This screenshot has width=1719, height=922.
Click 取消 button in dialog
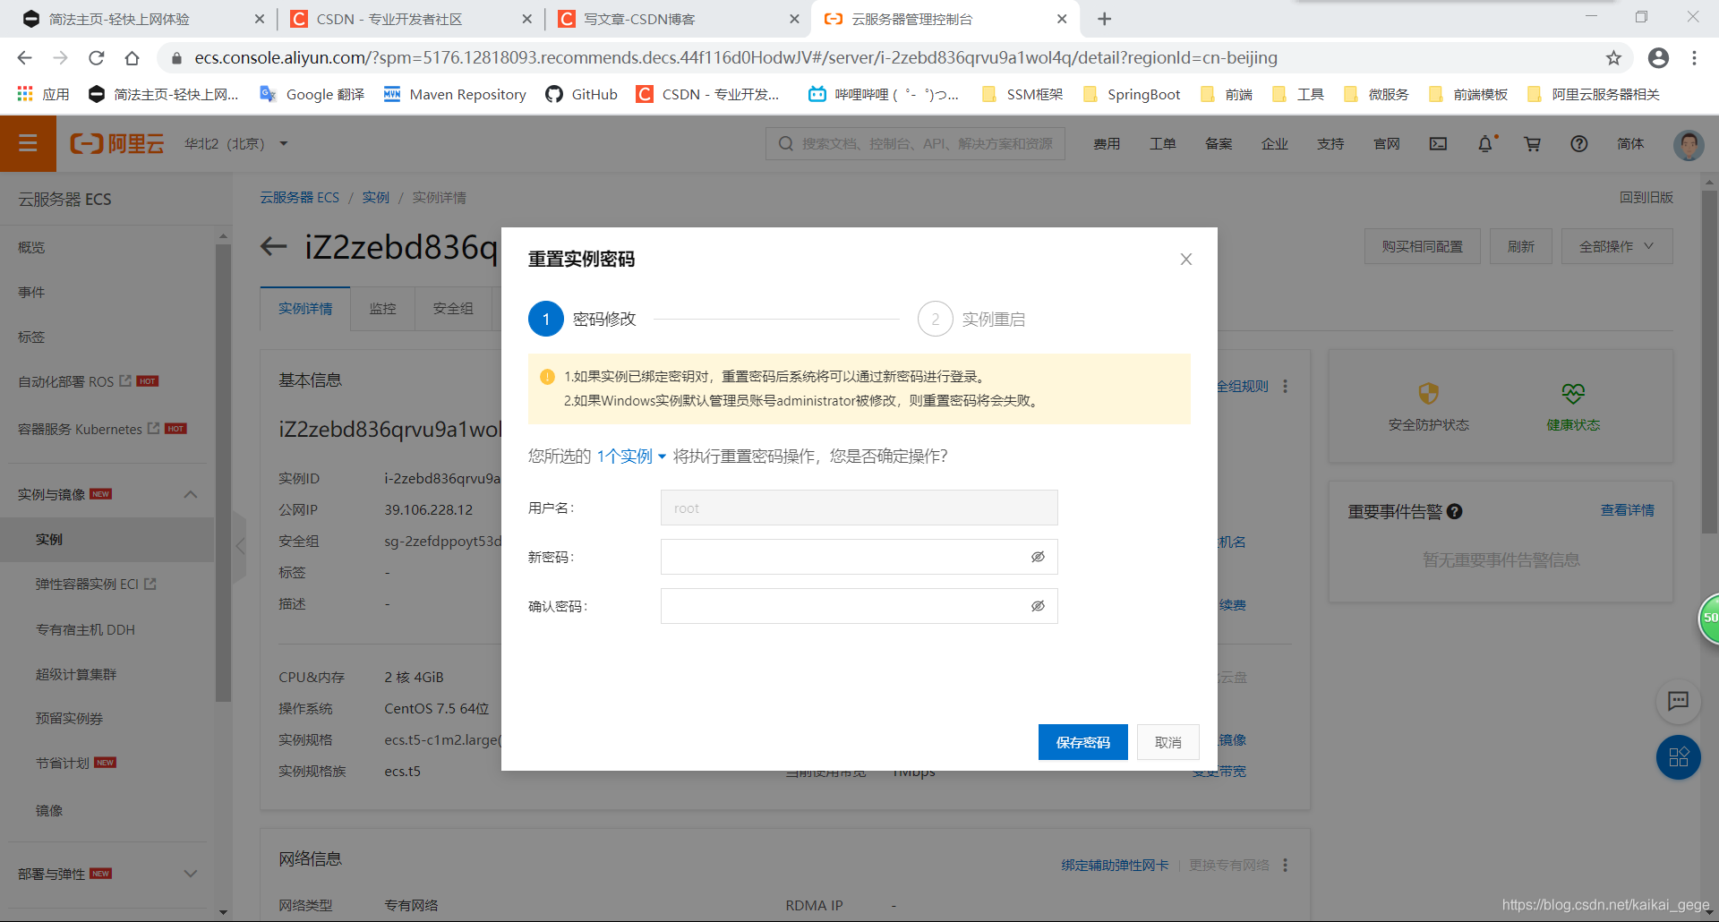pyautogui.click(x=1167, y=742)
